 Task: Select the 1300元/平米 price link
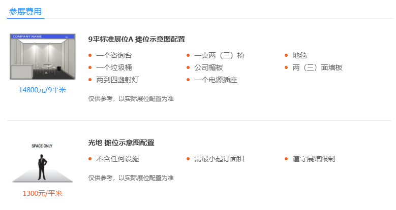(x=42, y=193)
